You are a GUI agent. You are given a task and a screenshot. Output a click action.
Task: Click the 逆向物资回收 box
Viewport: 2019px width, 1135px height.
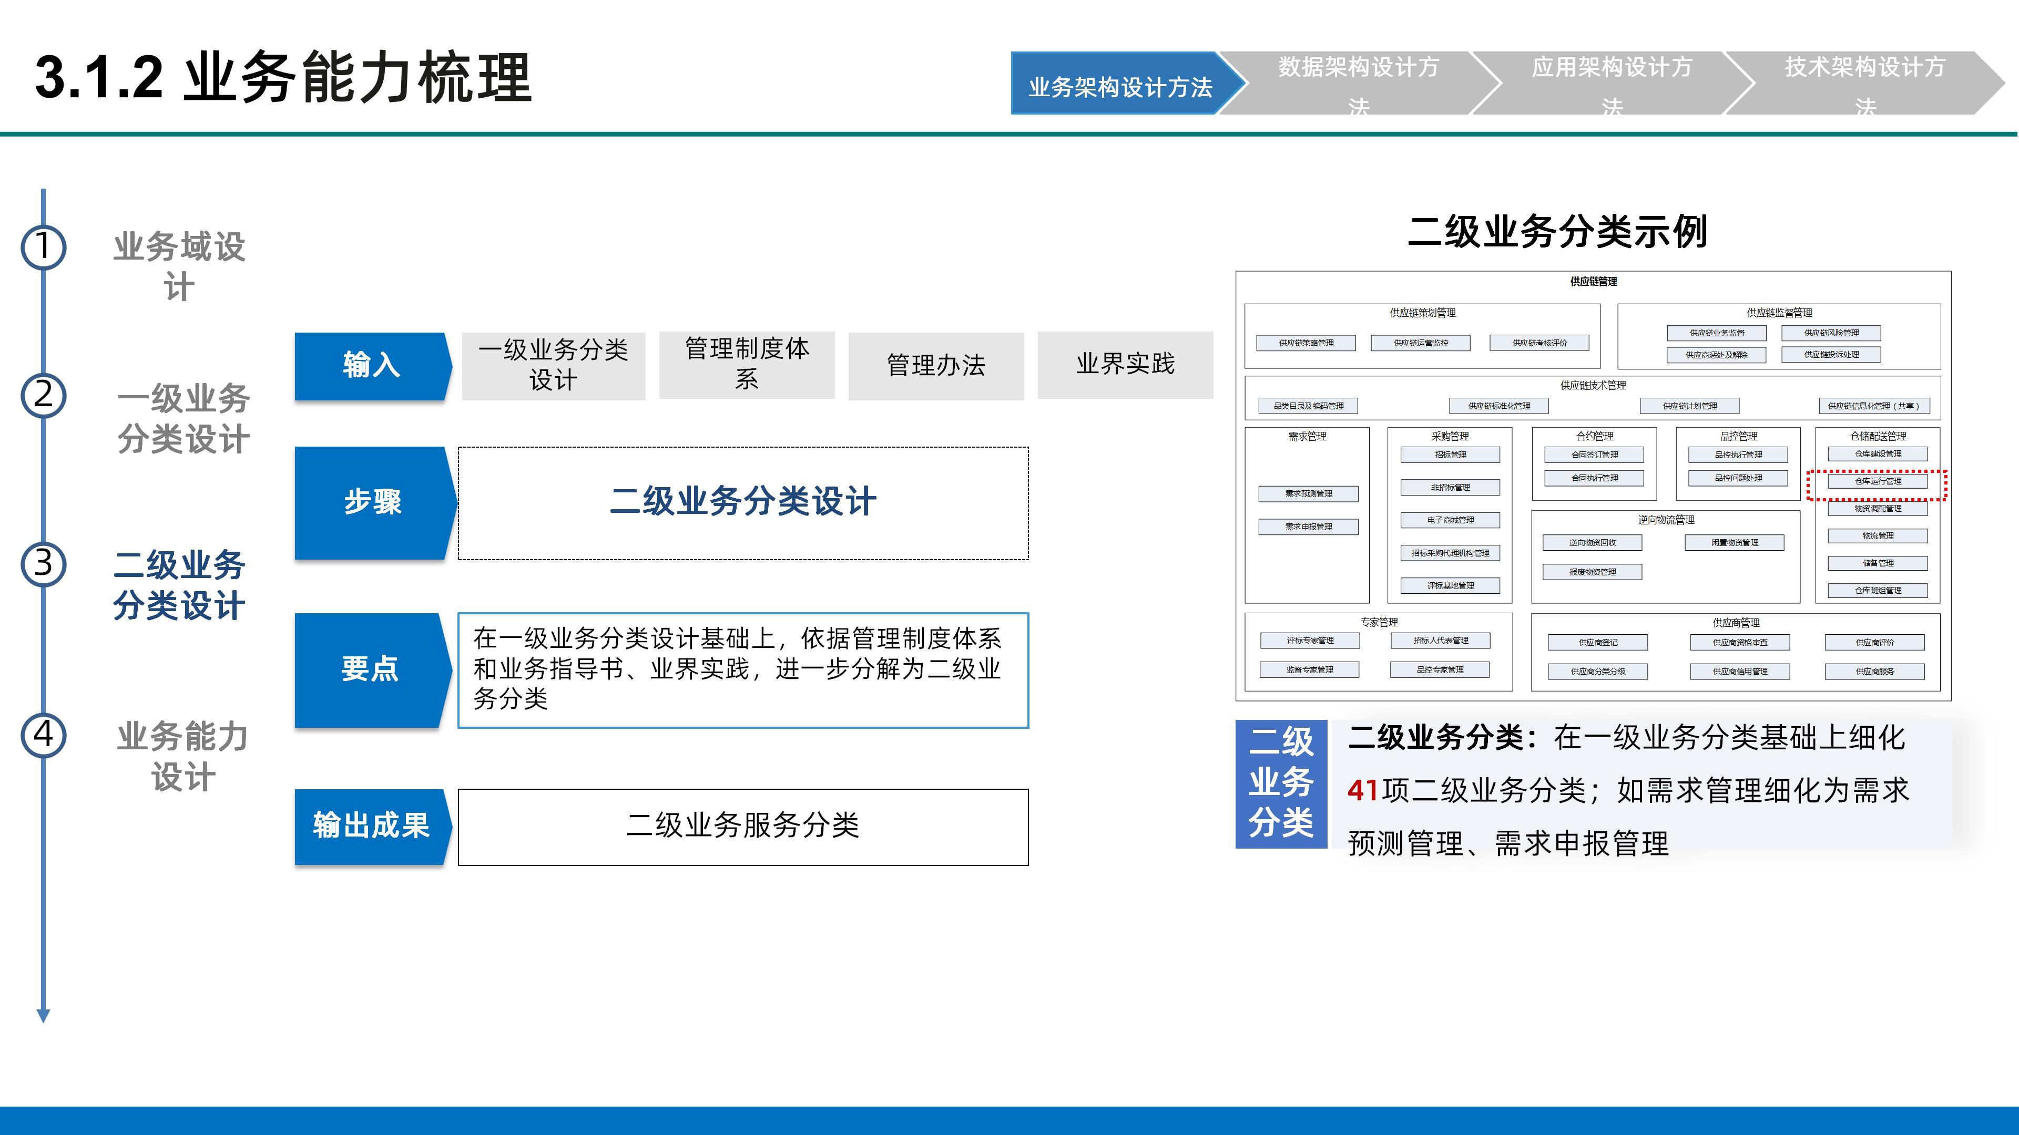coord(1592,542)
